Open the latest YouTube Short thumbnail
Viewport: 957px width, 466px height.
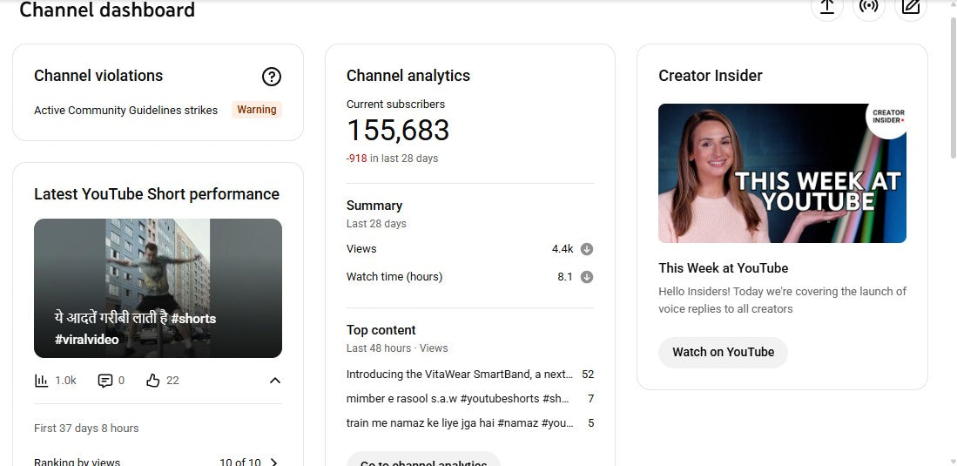[158, 288]
